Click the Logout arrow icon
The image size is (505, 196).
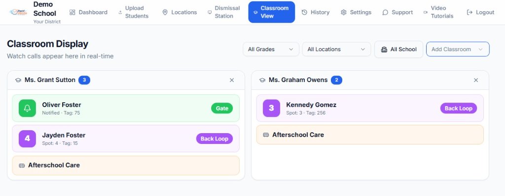click(469, 12)
